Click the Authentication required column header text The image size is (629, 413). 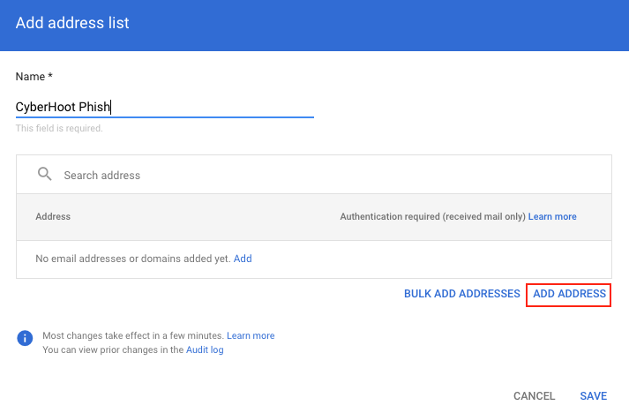tap(432, 217)
